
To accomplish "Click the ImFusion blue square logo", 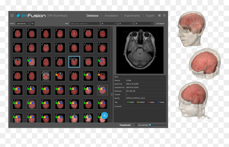I will tap(18, 15).
